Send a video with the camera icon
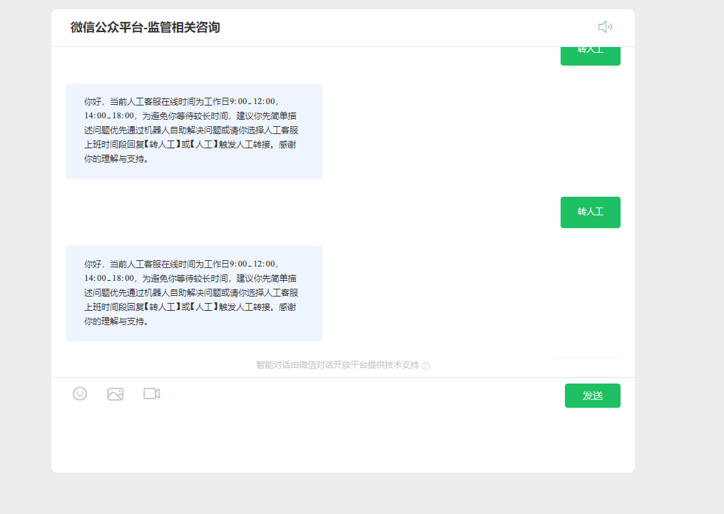Screen dimensions: 724x514 point(151,394)
